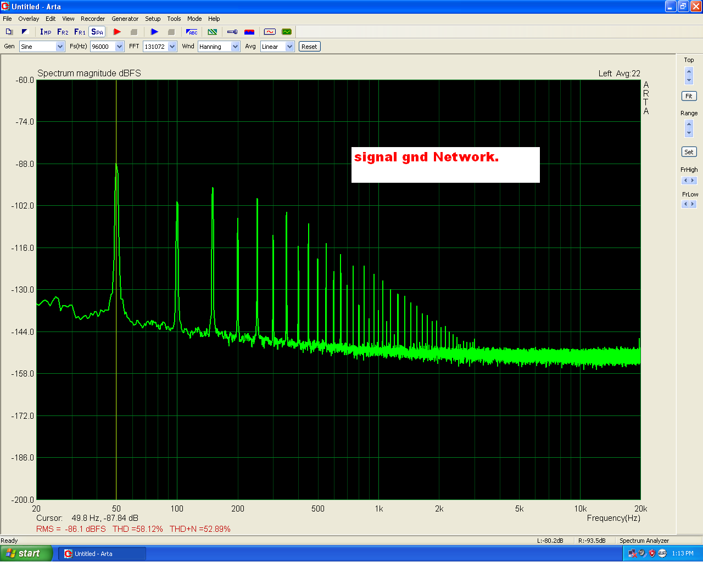Image resolution: width=703 pixels, height=562 pixels.
Task: Click the blue slider-bar toolbar icon
Action: 232,32
